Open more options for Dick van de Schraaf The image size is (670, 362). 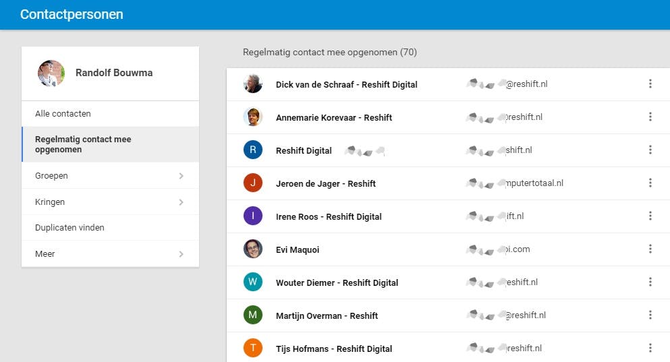tap(650, 84)
